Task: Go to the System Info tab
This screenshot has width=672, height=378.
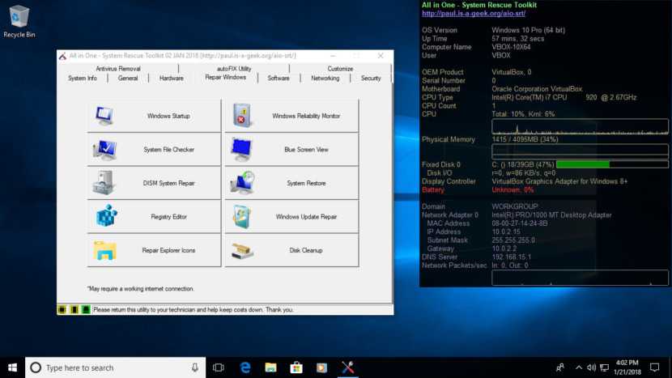Action: coord(83,79)
